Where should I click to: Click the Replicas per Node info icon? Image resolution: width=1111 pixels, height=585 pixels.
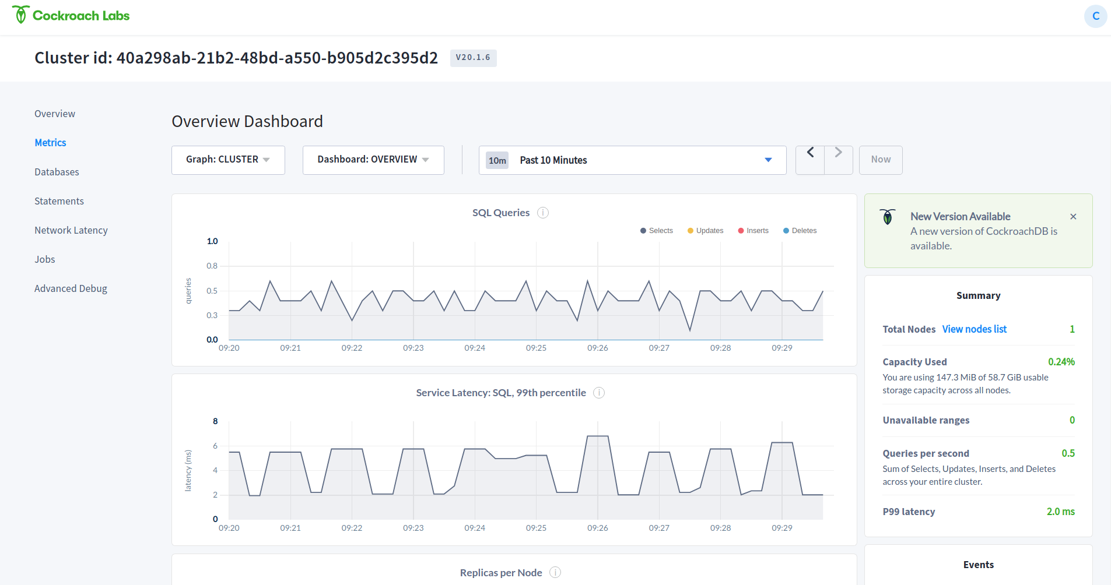point(555,572)
